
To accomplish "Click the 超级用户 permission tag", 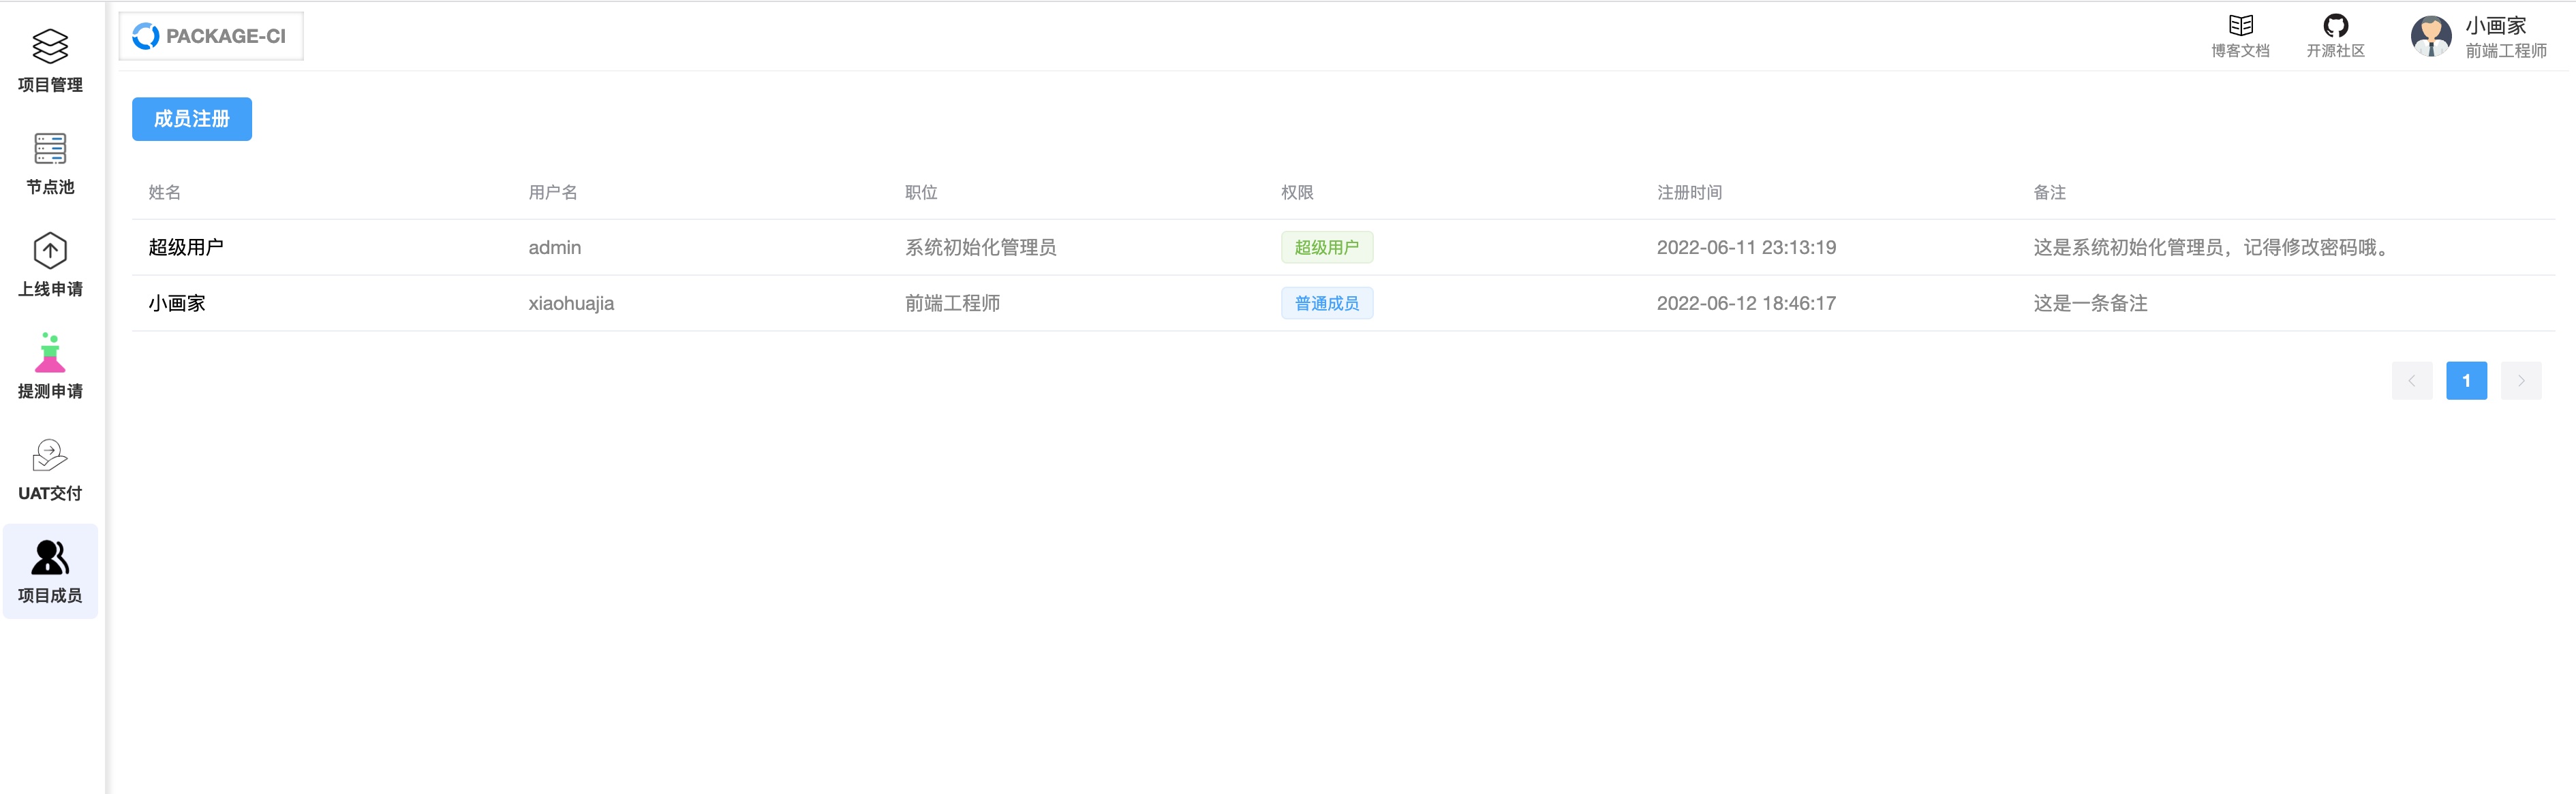I will coord(1327,247).
